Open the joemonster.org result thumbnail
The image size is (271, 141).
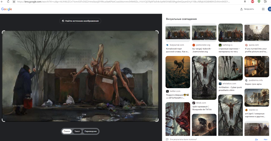point(204,33)
